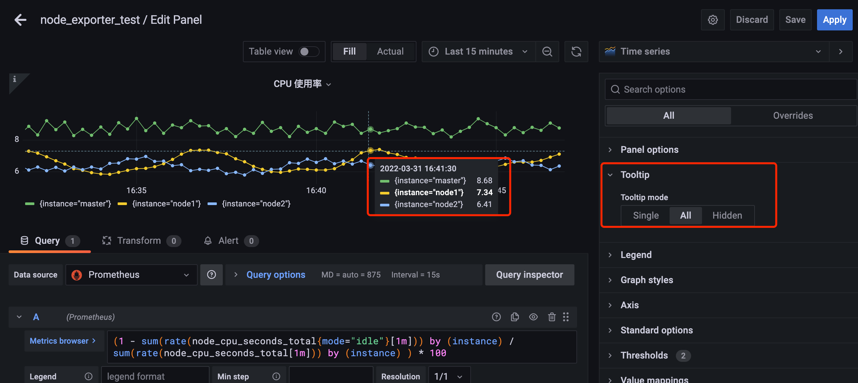Open the dashboard settings gear icon

[x=713, y=20]
